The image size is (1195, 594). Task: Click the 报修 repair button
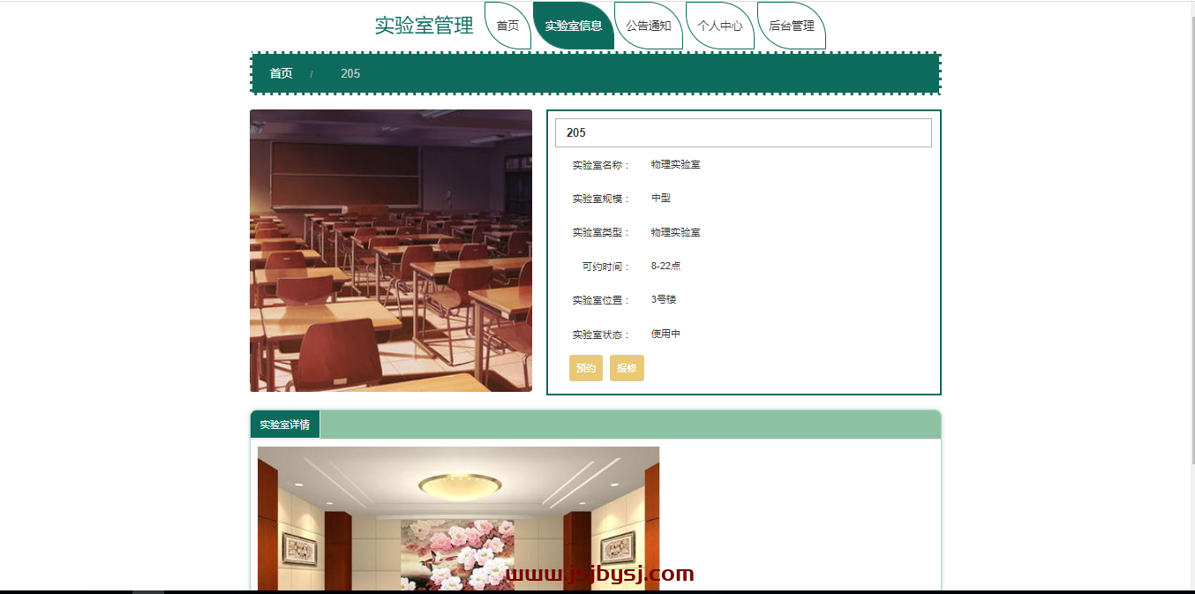627,368
